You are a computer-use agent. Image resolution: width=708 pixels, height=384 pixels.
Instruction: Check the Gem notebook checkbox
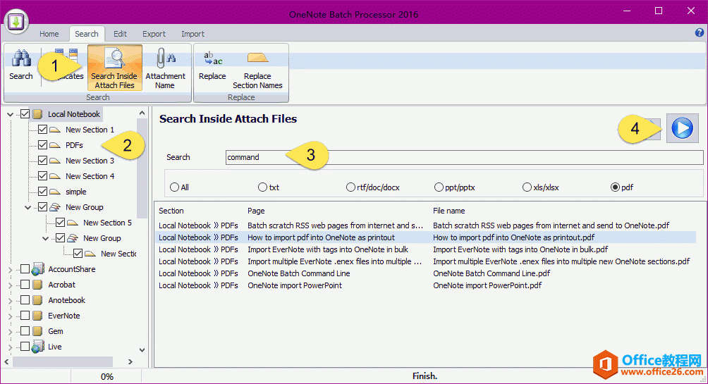[25, 330]
